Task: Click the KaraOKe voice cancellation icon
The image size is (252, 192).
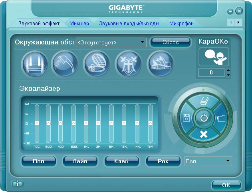Action: tap(214, 57)
